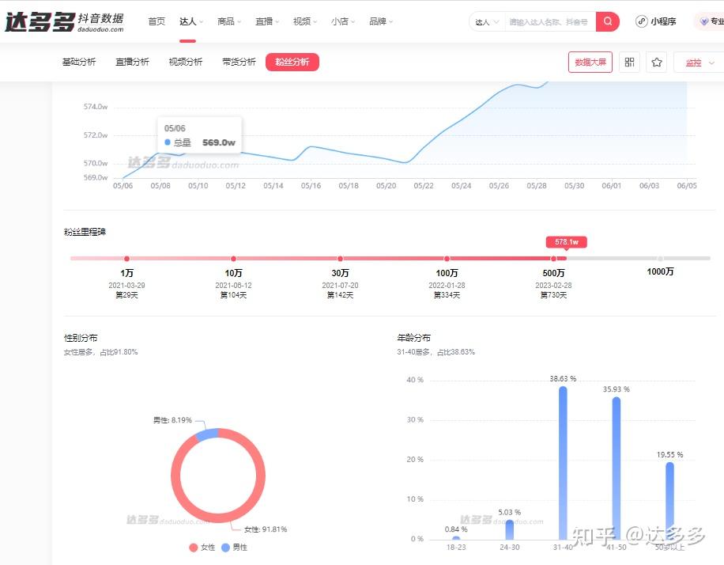Click the 100万 milestone marker
This screenshot has height=565, width=724.
[x=447, y=259]
